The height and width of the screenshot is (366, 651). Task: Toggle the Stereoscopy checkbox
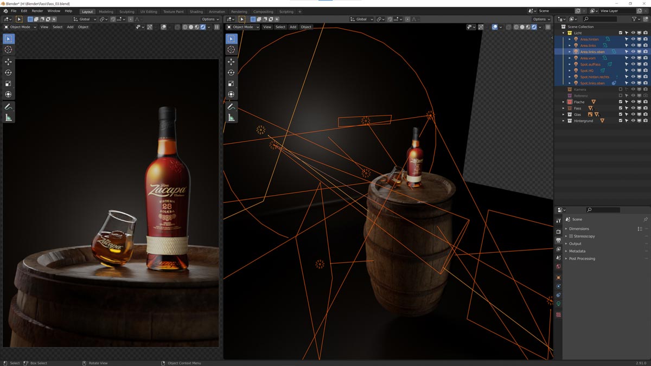[571, 236]
